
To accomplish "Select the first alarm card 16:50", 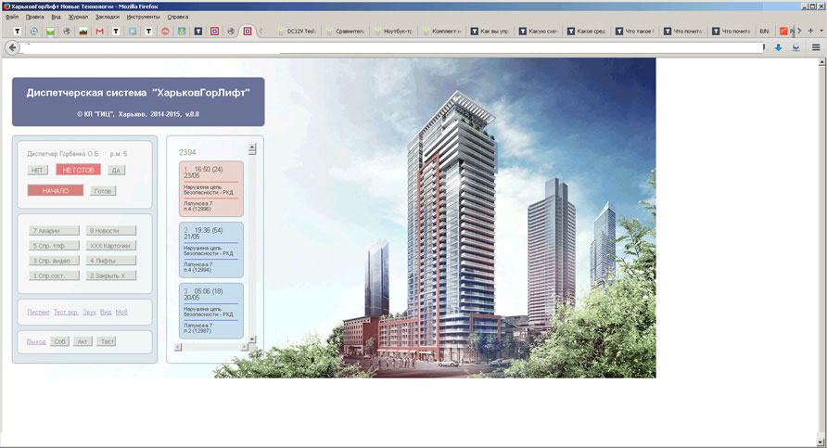I will click(x=210, y=189).
